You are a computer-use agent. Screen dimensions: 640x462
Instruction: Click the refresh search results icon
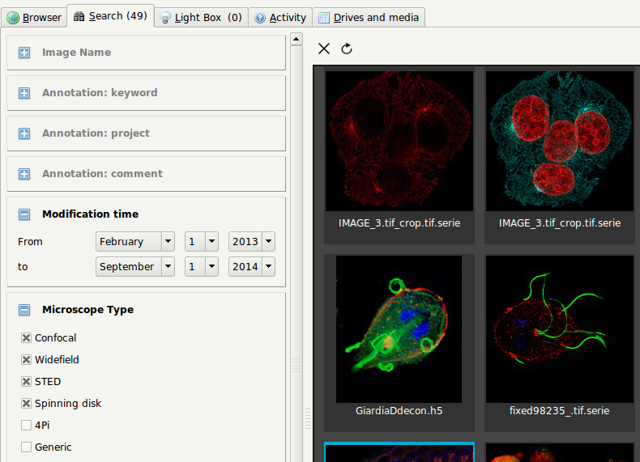pyautogui.click(x=347, y=49)
